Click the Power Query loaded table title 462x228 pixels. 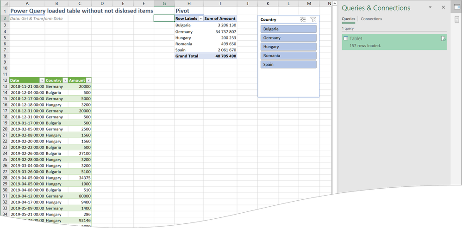[x=82, y=11]
